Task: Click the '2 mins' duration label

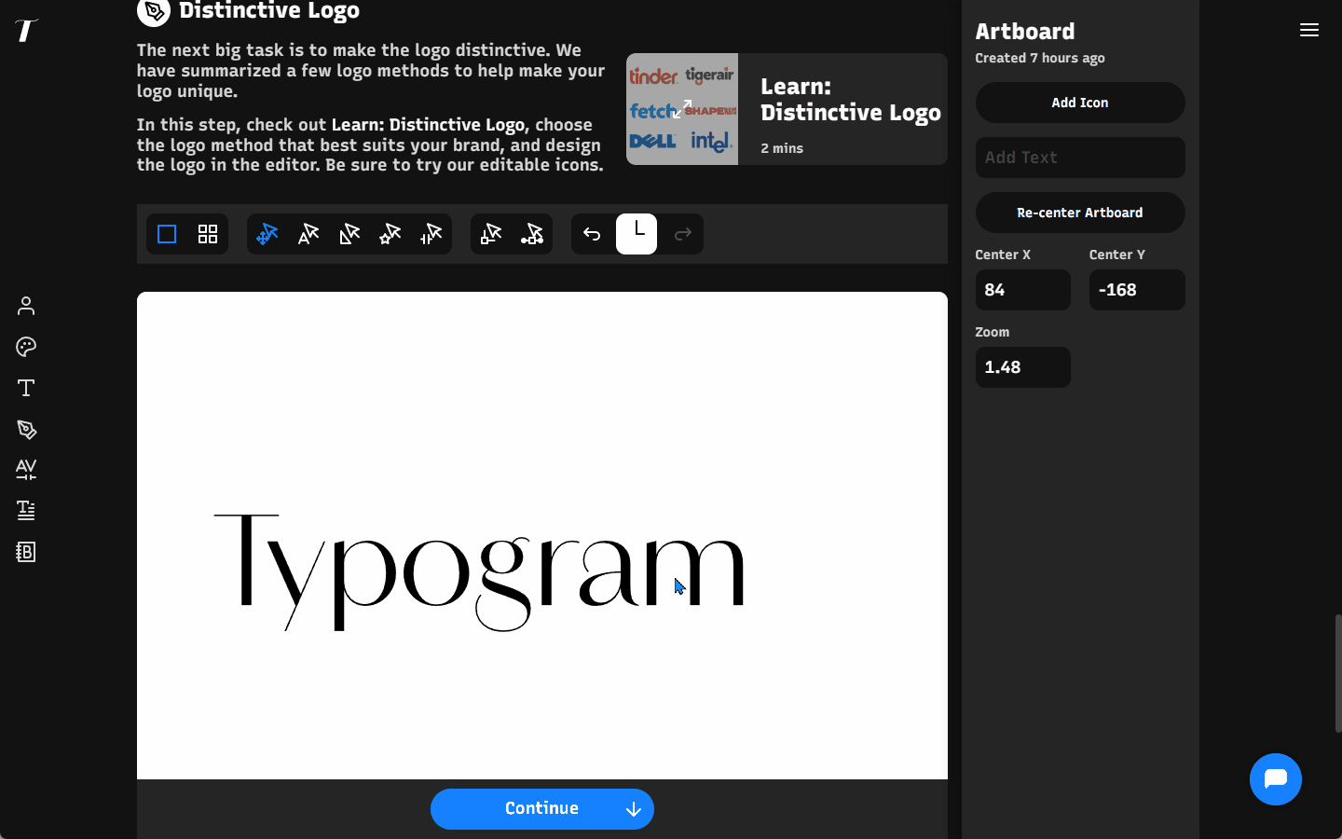Action: pyautogui.click(x=782, y=148)
